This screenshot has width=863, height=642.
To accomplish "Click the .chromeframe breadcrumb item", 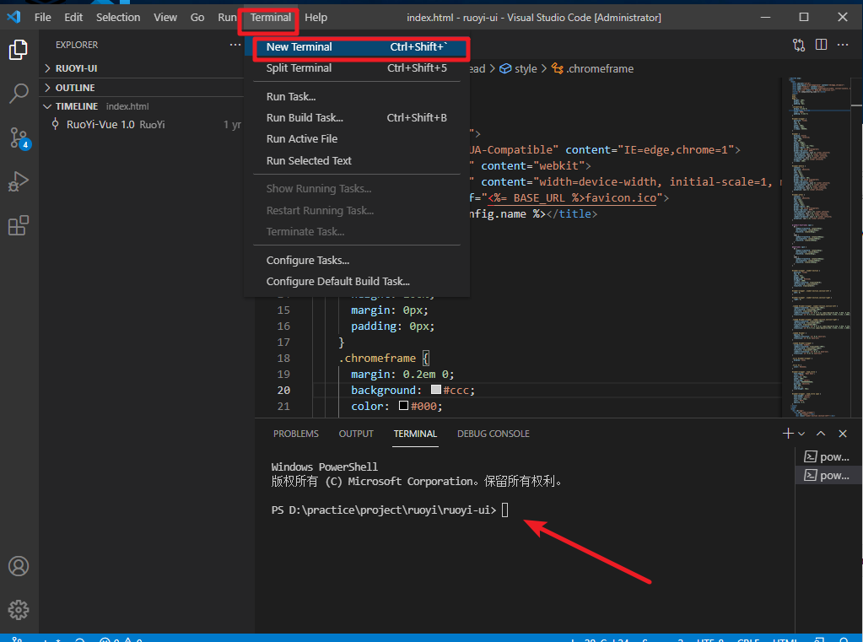I will (x=593, y=69).
